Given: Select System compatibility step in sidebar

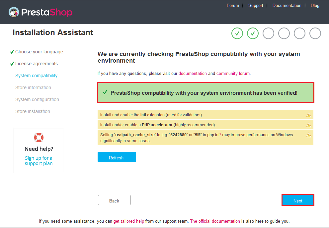Looking at the screenshot, I should pyautogui.click(x=36, y=76).
